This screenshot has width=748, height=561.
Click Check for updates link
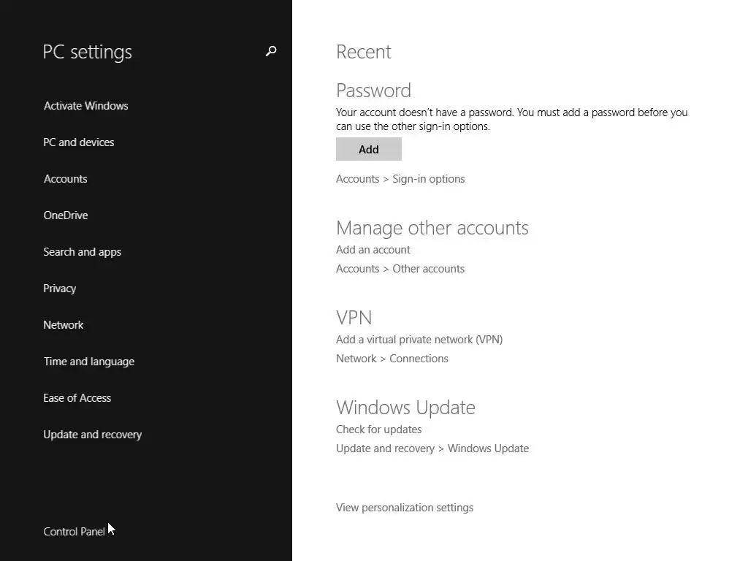coord(378,430)
